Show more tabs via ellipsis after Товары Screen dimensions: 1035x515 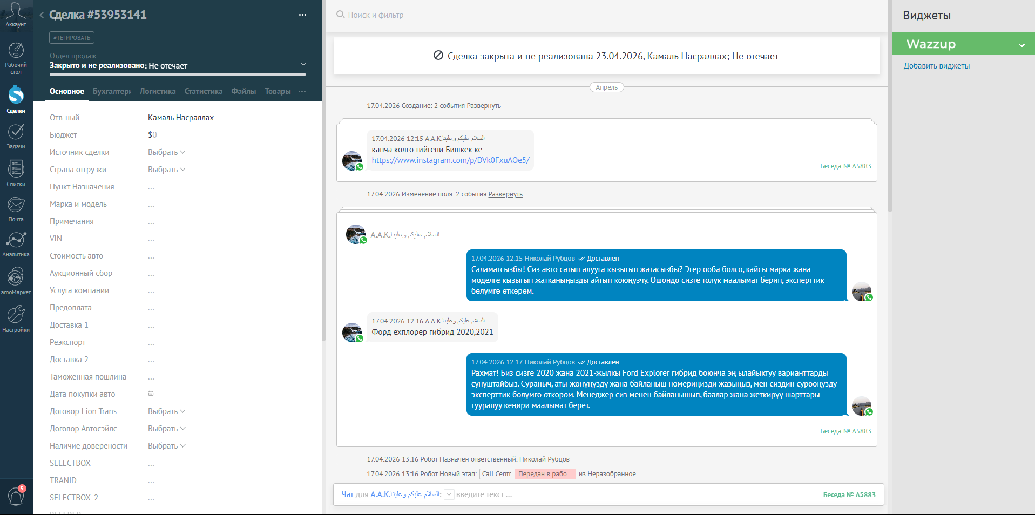(x=302, y=91)
